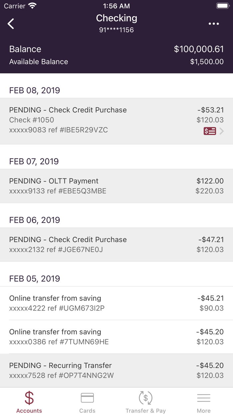The width and height of the screenshot is (233, 415).
Task: Tap the Transfer & Pay circular arrows icon
Action: click(x=145, y=397)
